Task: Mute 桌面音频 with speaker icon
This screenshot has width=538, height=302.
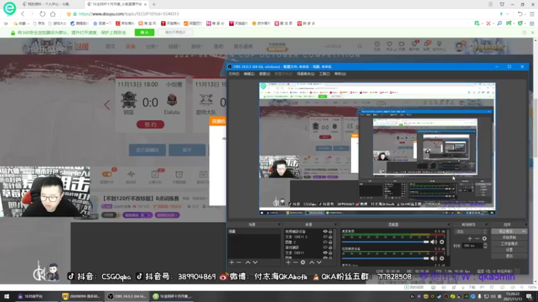Action: click(434, 242)
